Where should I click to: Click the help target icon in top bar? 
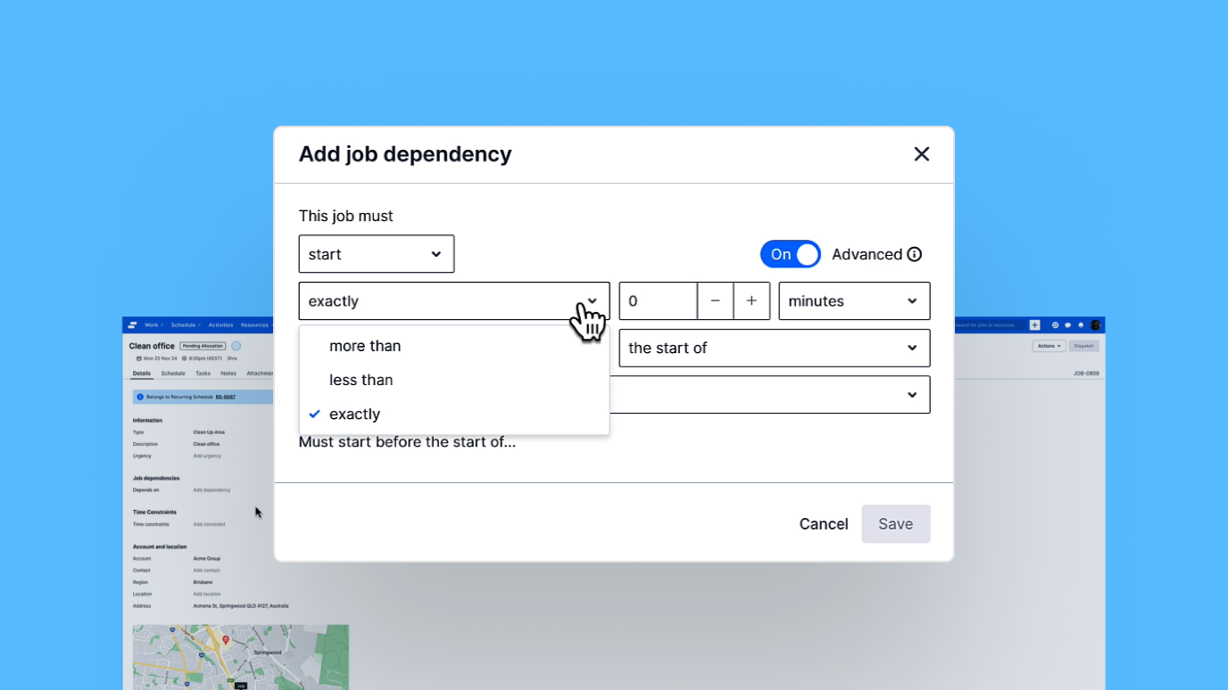click(x=1056, y=324)
